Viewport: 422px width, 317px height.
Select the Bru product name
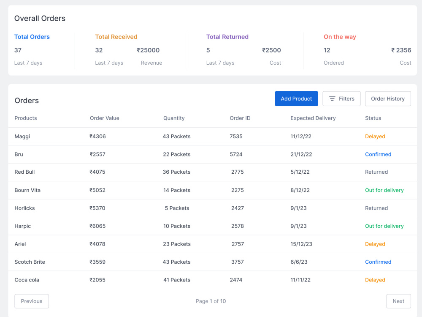(x=19, y=154)
